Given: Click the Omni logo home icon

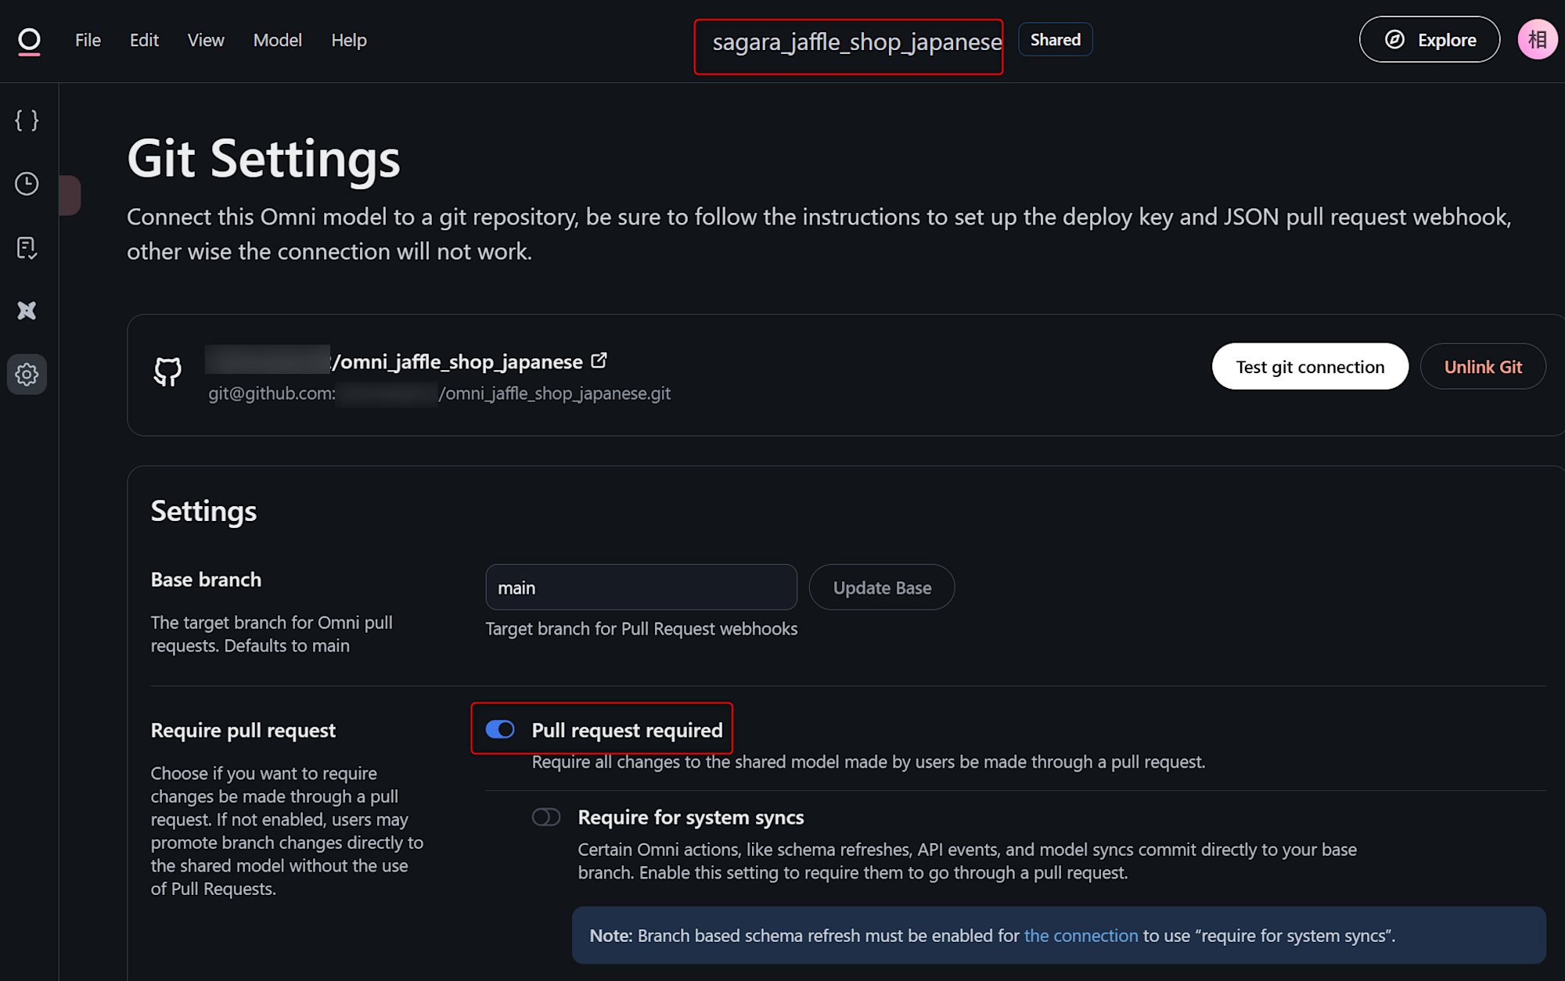Looking at the screenshot, I should [29, 41].
